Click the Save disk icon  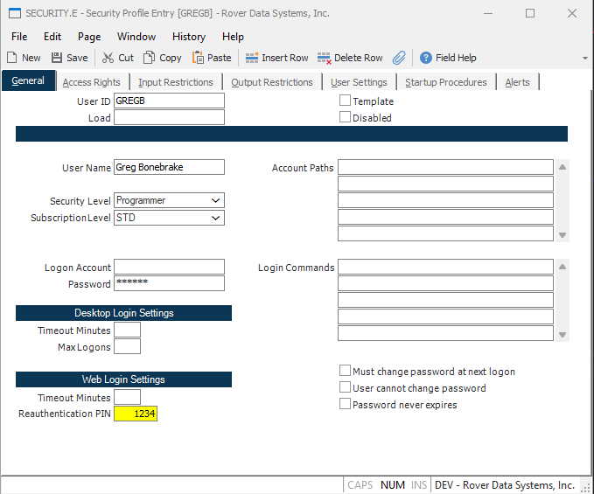57,58
